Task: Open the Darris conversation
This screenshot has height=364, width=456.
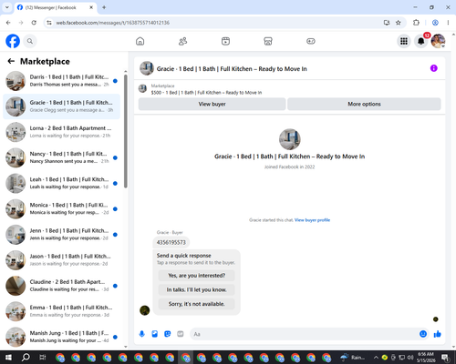Action: click(61, 81)
